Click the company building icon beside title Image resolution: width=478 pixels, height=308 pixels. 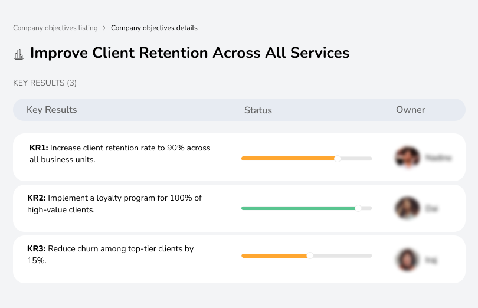(x=19, y=54)
